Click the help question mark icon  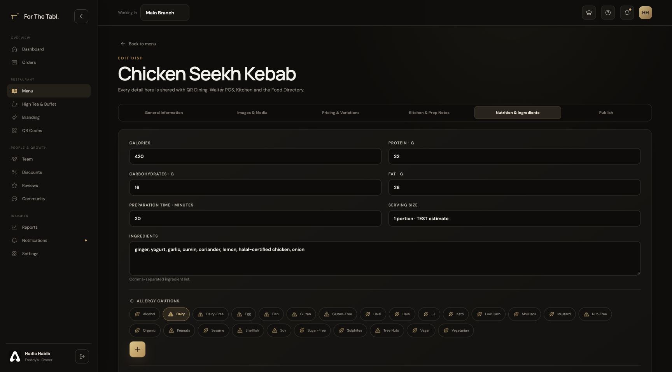[x=608, y=13]
